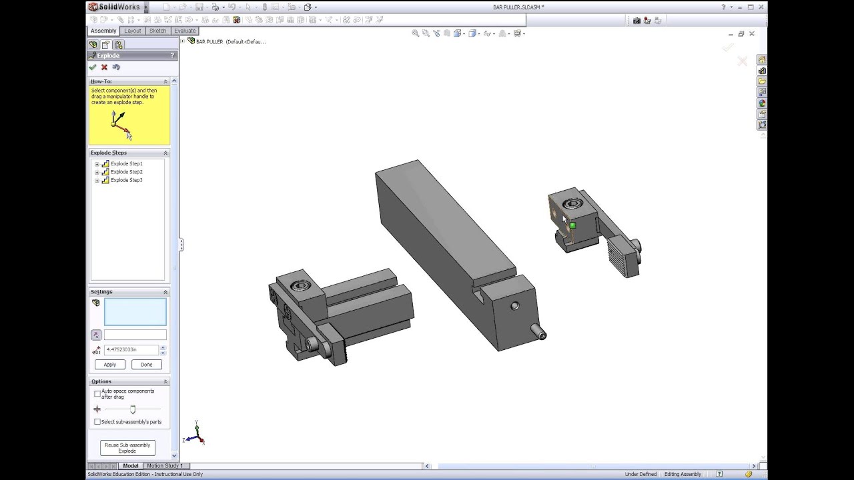
Task: Collapse the Settings section
Action: click(165, 292)
